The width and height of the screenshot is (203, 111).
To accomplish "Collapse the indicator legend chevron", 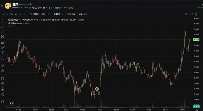I will (10, 27).
